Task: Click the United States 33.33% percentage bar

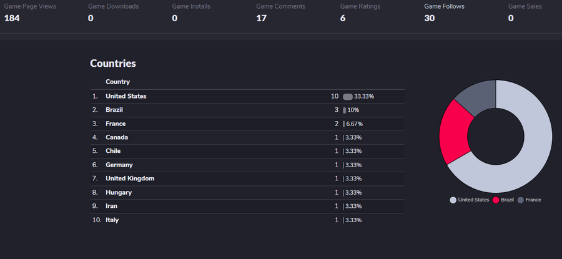Action: pyautogui.click(x=348, y=97)
